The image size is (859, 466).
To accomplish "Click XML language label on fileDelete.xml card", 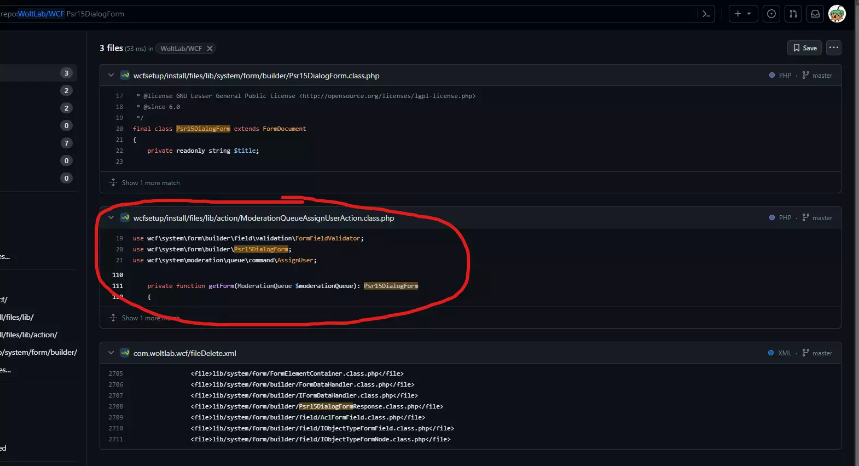I will (x=785, y=353).
